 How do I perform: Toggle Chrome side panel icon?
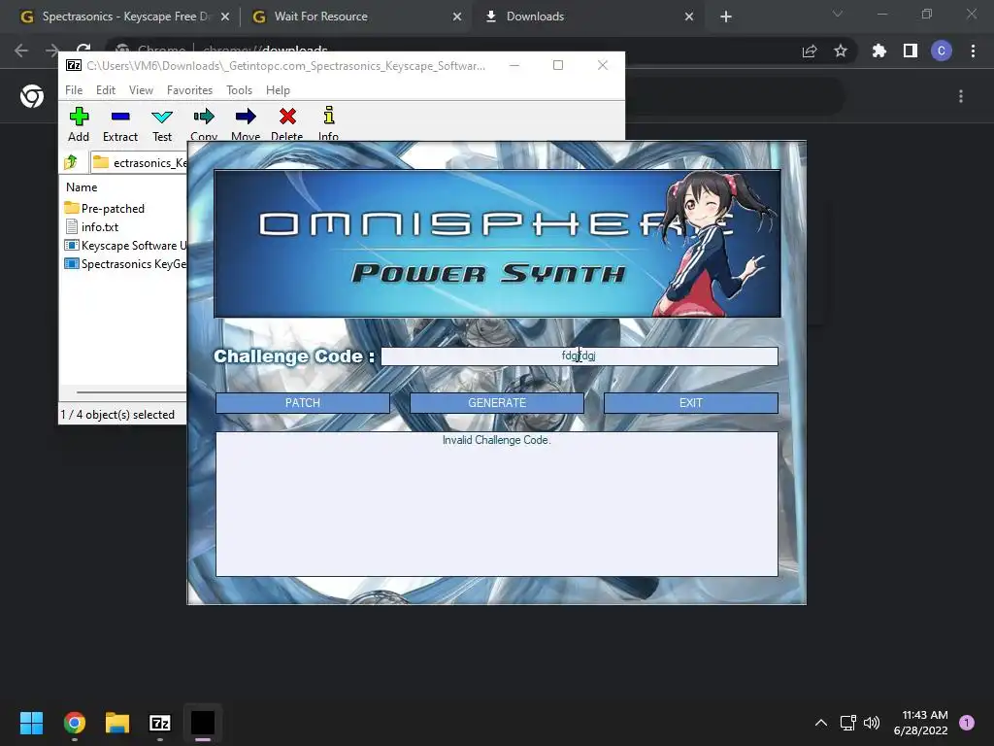click(x=911, y=51)
